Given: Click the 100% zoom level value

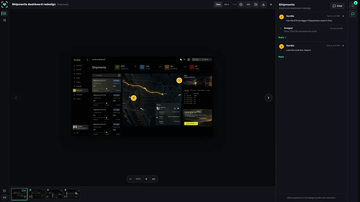Looking at the screenshot, I should (x=138, y=179).
